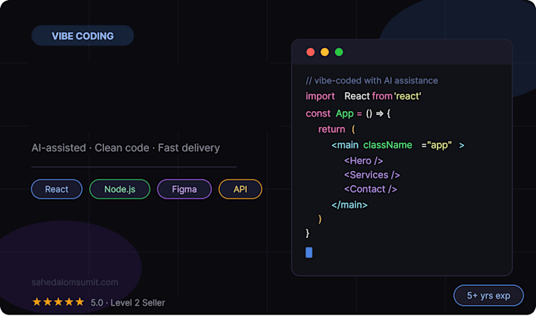
Task: Select the Figma tag pill
Action: point(184,189)
